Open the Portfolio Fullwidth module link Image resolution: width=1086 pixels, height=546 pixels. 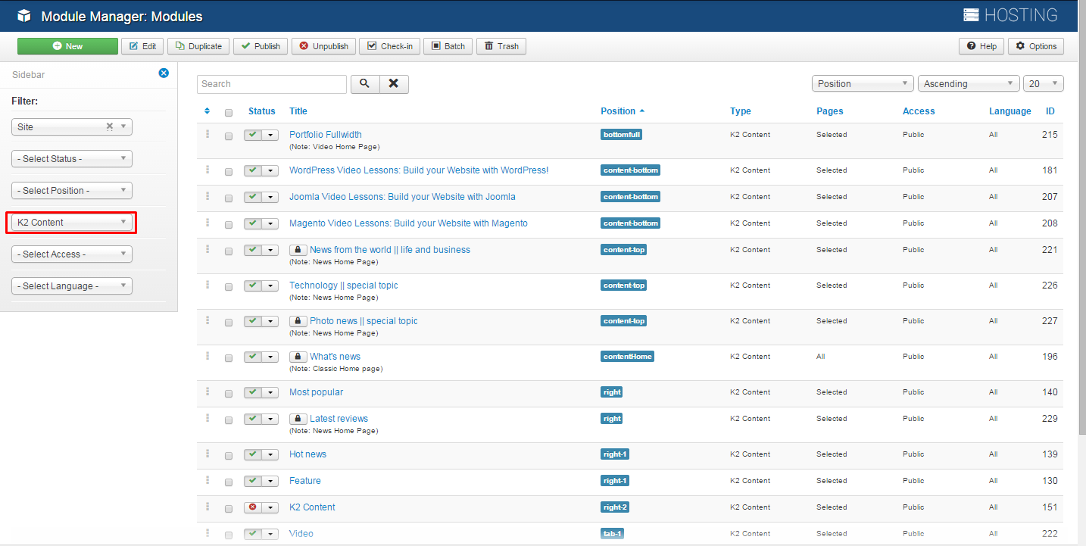tap(326, 135)
